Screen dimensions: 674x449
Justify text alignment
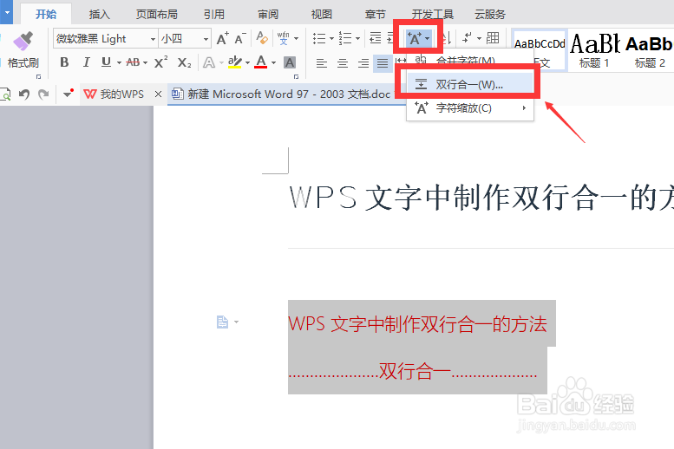pos(383,63)
